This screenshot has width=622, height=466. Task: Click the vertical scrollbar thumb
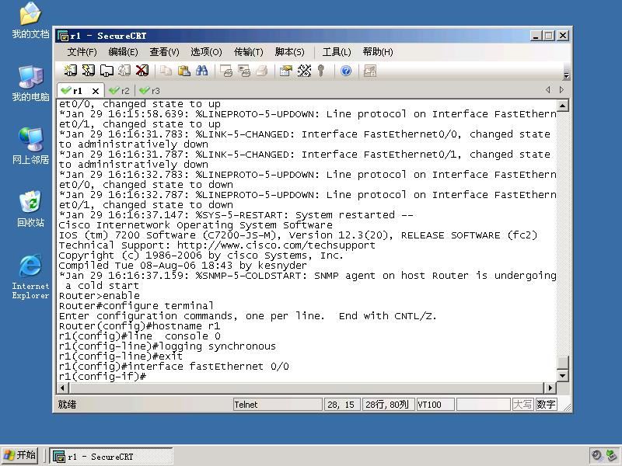pos(562,363)
